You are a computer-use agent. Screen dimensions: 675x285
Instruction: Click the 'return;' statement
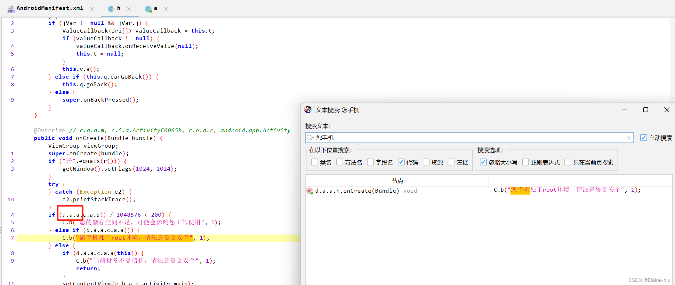pos(88,268)
